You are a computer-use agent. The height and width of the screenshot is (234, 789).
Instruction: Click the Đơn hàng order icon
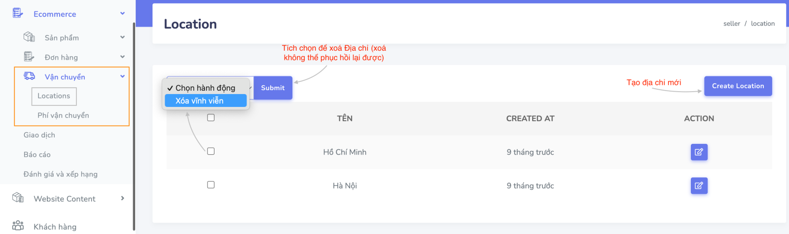pyautogui.click(x=29, y=57)
